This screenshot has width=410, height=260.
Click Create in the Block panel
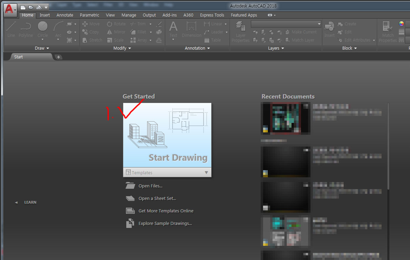pos(347,24)
